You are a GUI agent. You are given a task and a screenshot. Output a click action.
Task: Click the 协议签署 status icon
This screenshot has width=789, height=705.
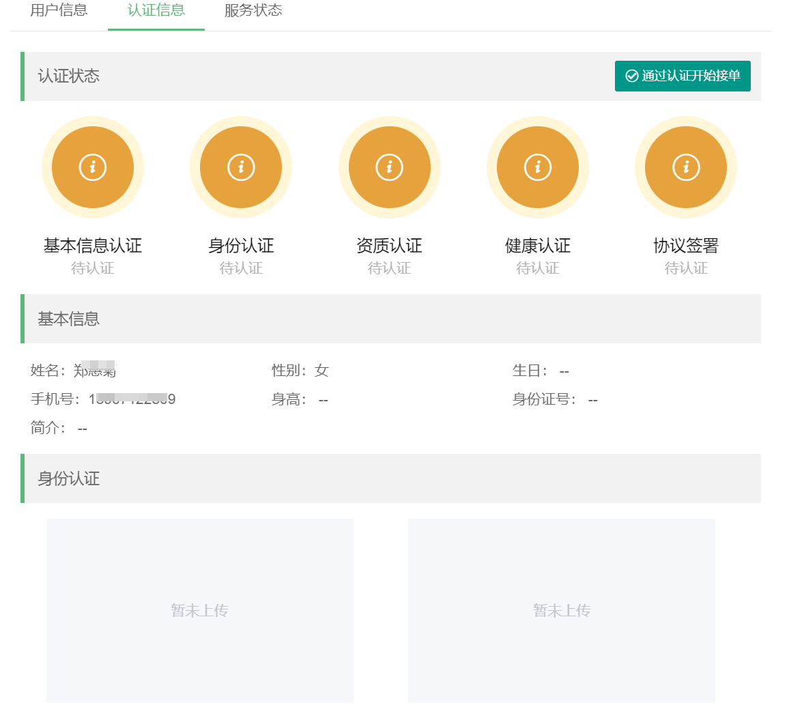pyautogui.click(x=686, y=167)
